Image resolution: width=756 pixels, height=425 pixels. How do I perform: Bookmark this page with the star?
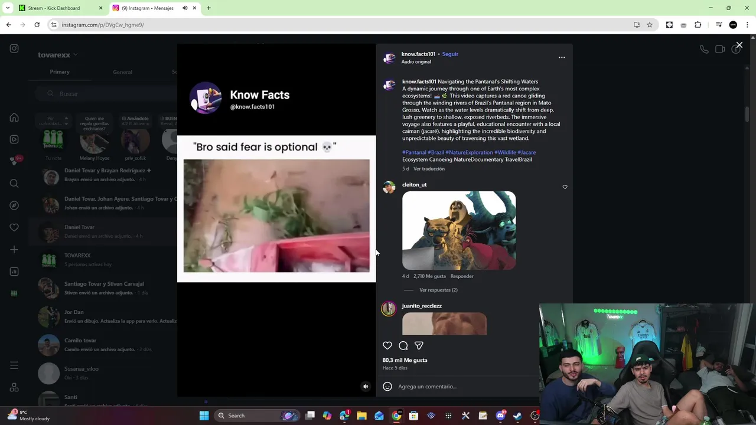pos(650,25)
